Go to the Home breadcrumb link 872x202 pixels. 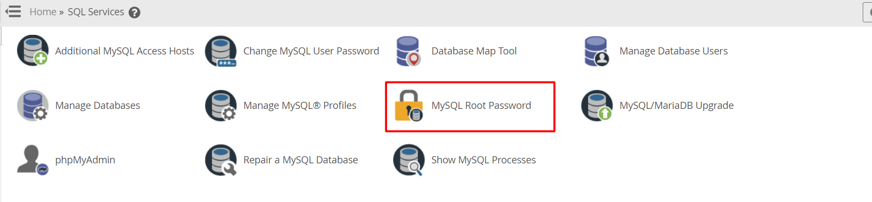point(43,12)
